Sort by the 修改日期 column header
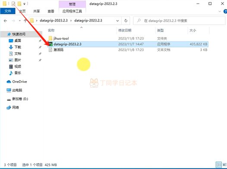The image size is (227, 169). pos(125,30)
